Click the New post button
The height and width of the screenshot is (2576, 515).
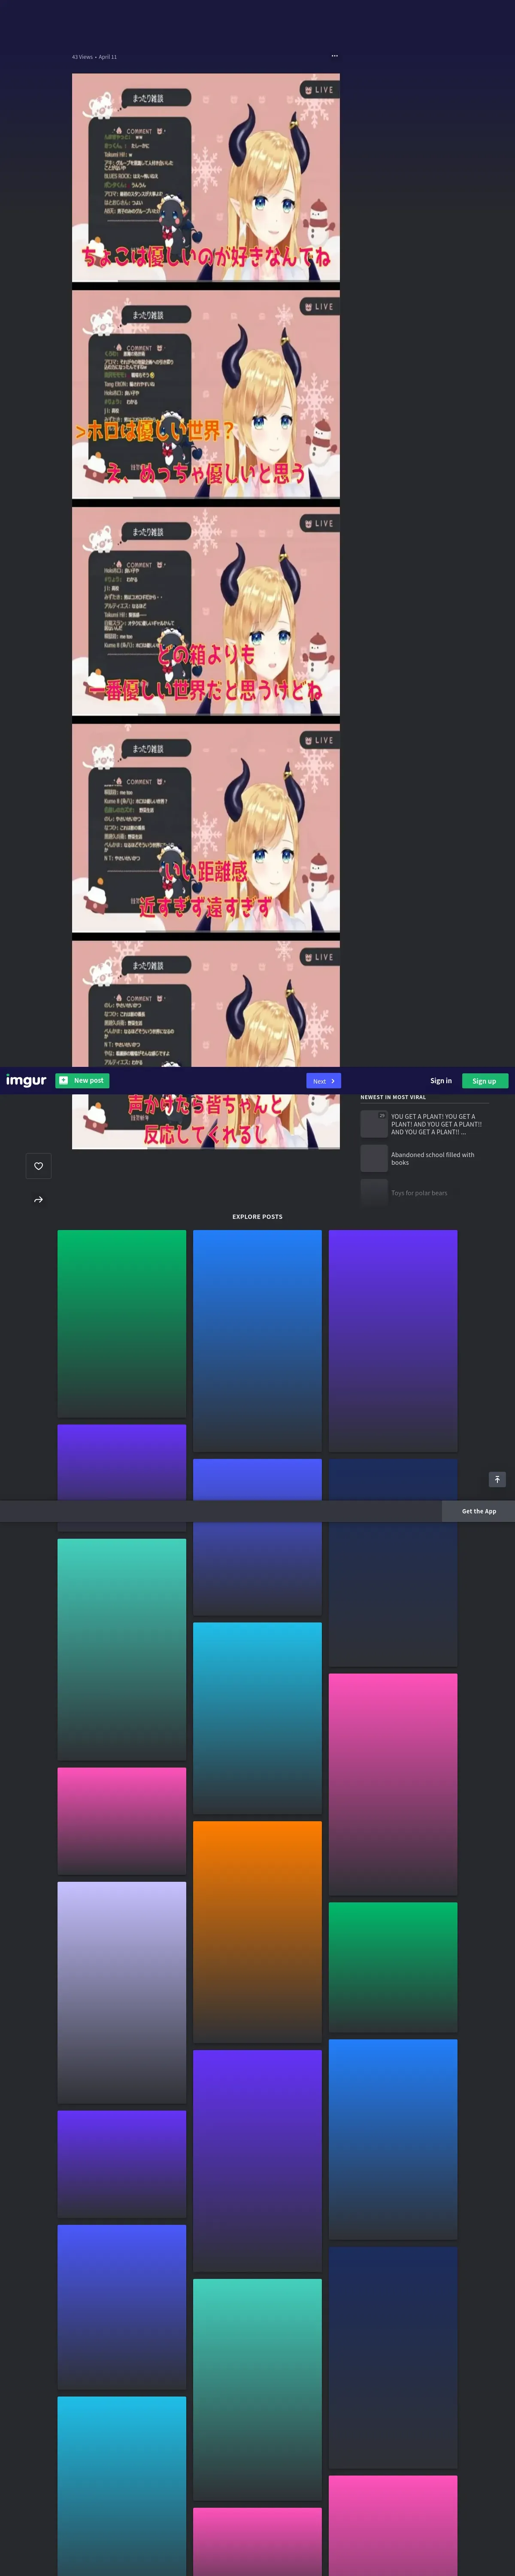point(82,1080)
